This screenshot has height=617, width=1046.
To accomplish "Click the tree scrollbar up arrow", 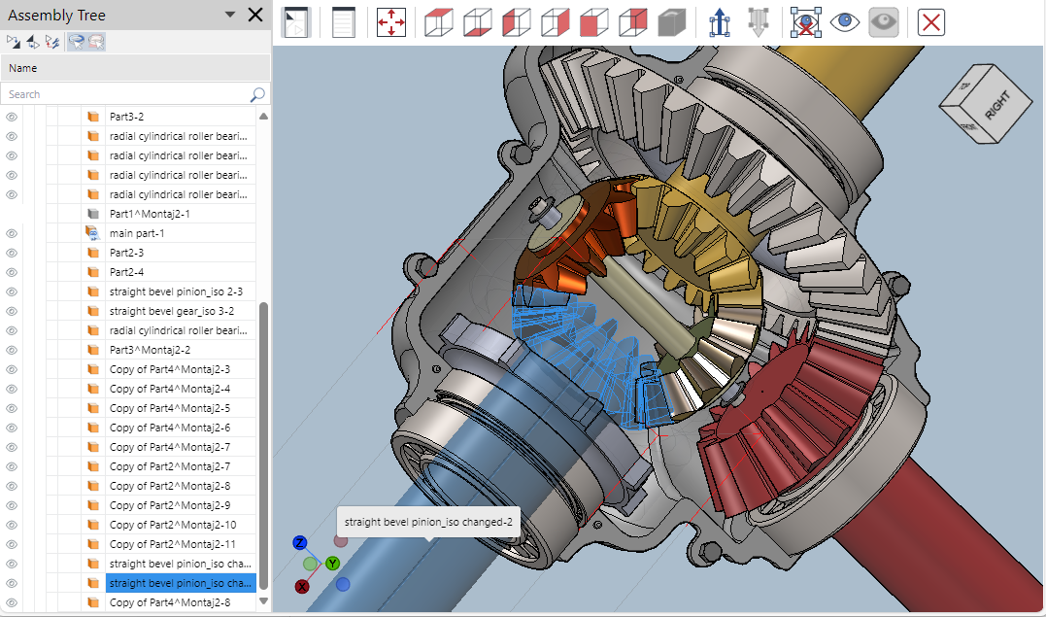I will 263,117.
